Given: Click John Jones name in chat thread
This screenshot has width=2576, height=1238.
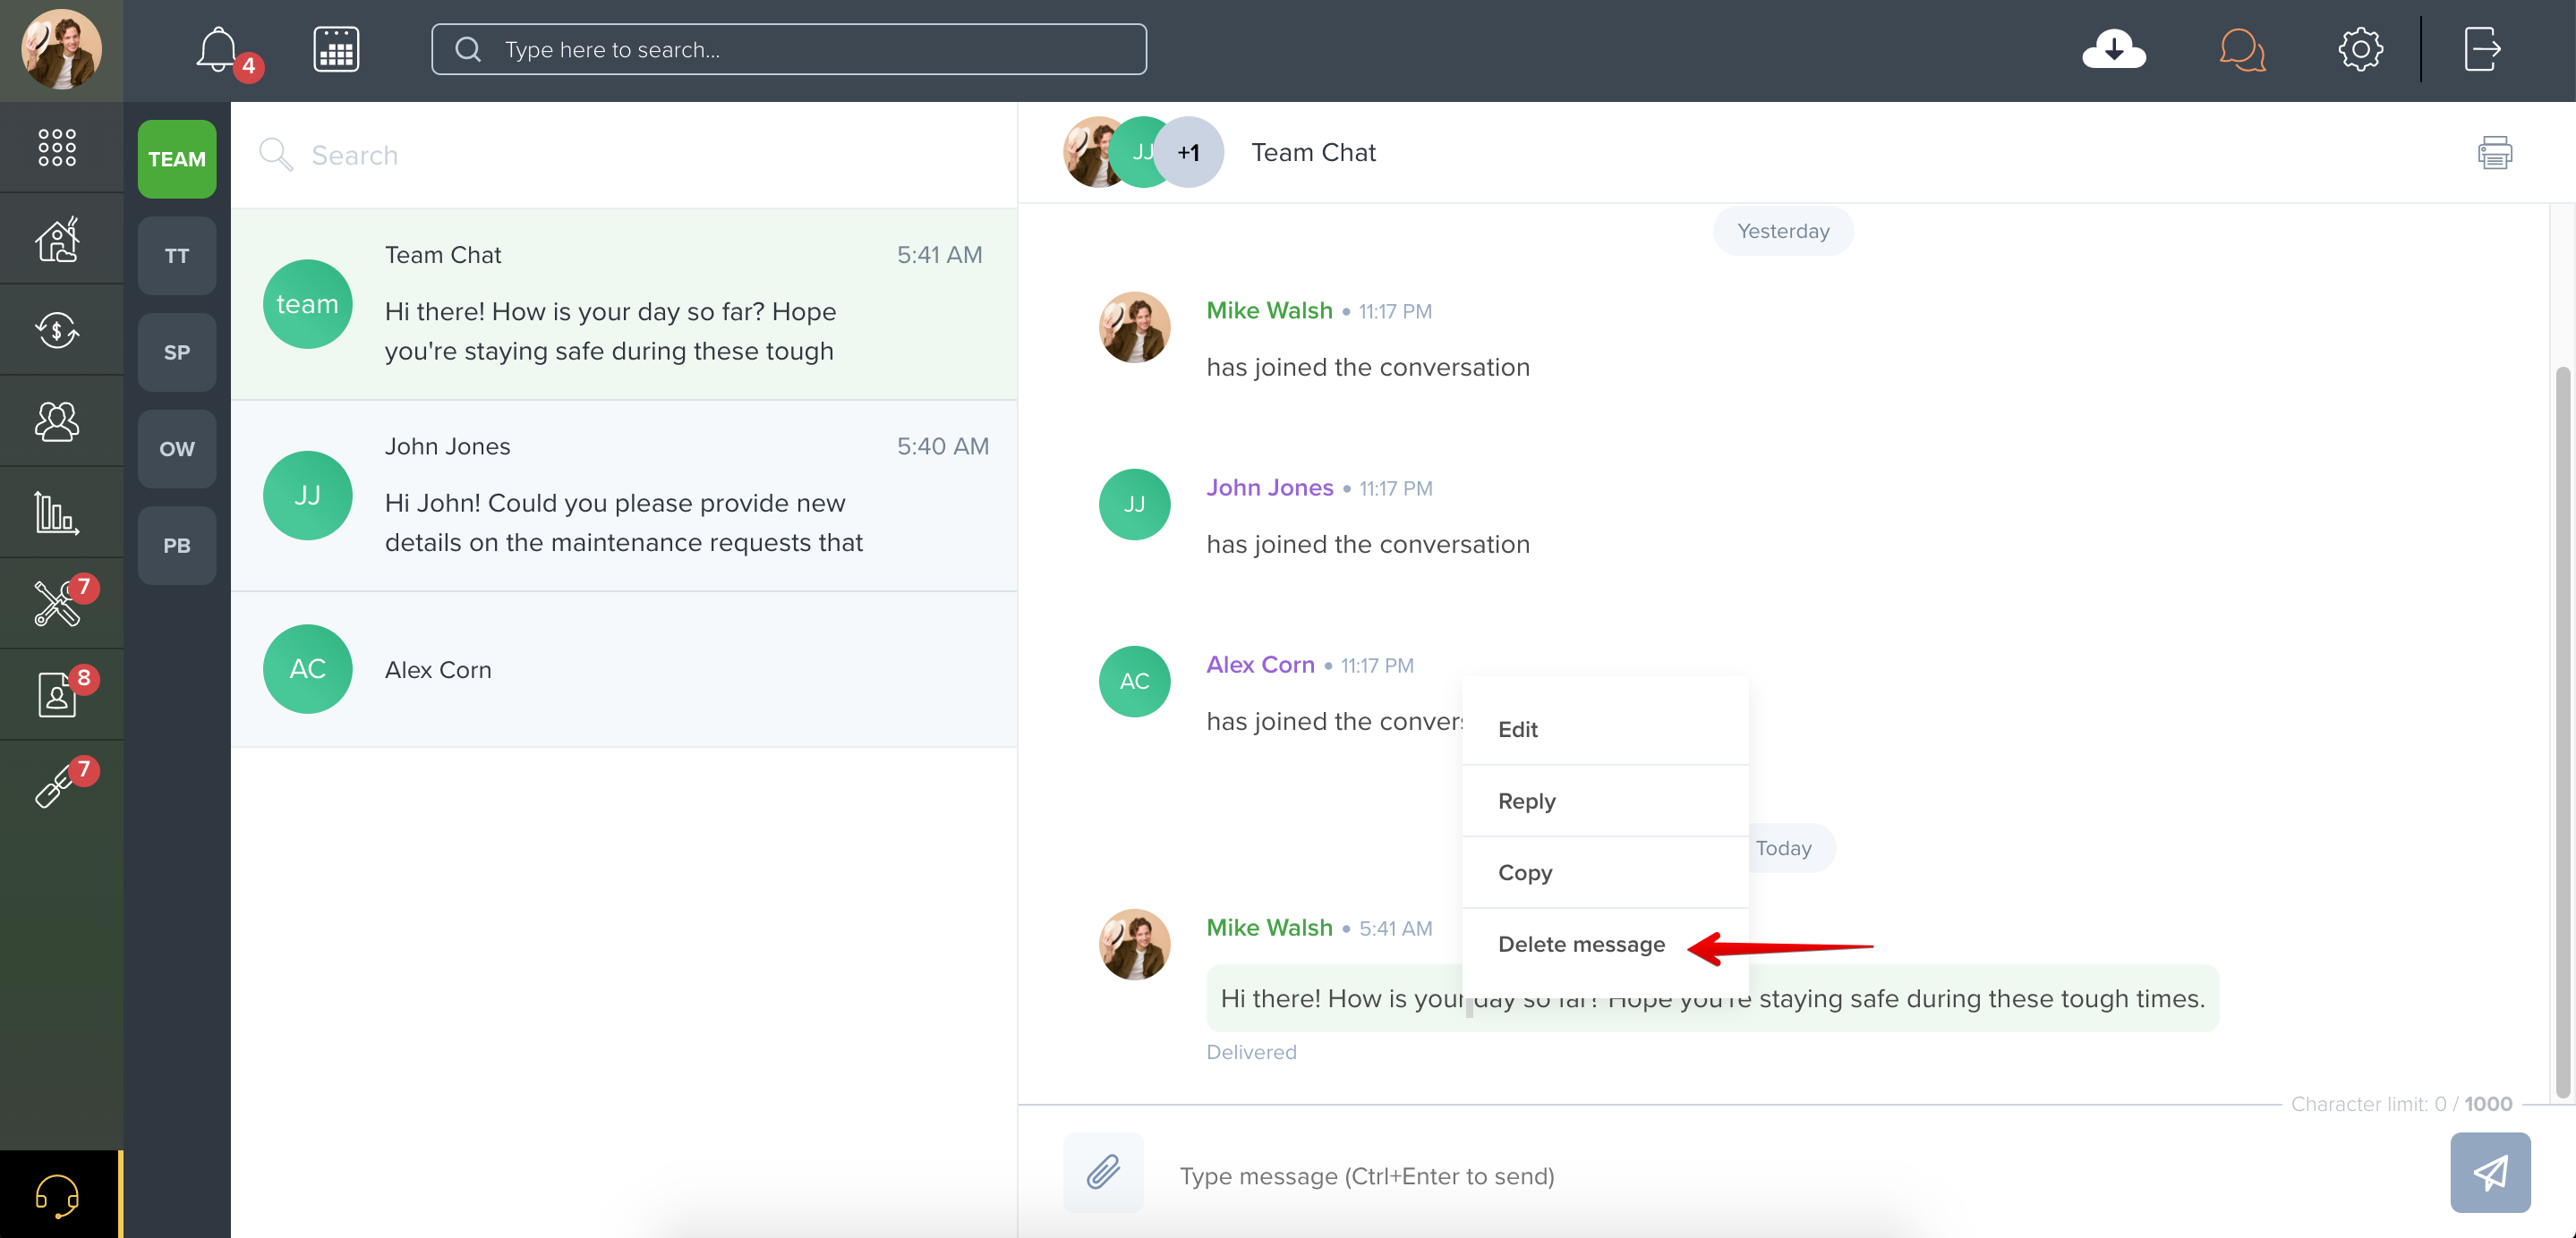Looking at the screenshot, I should point(1269,488).
